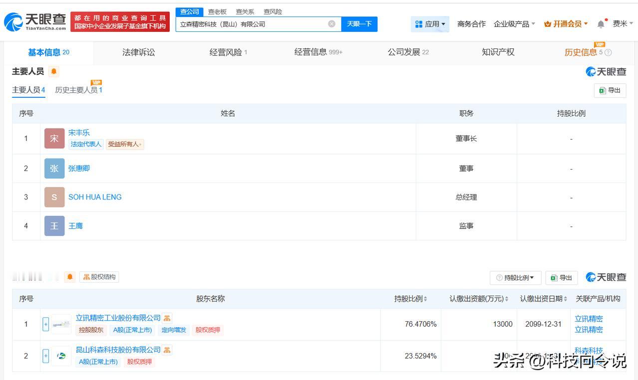Open SOH HUA LENG profile link

(95, 197)
